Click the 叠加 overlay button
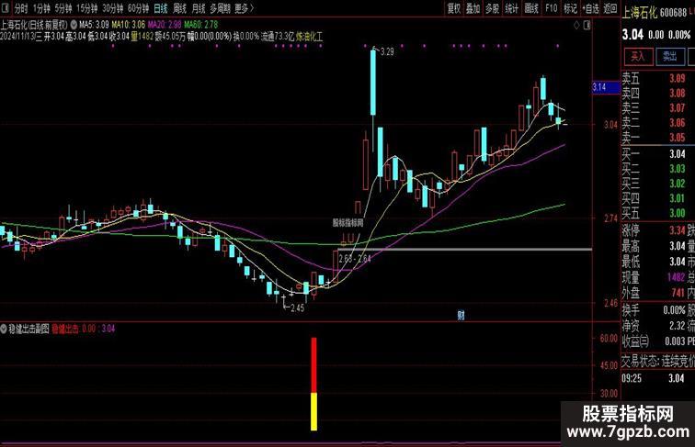Screen dimensions: 695x447 click(473, 8)
